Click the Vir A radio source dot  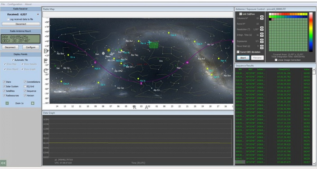[68, 55]
